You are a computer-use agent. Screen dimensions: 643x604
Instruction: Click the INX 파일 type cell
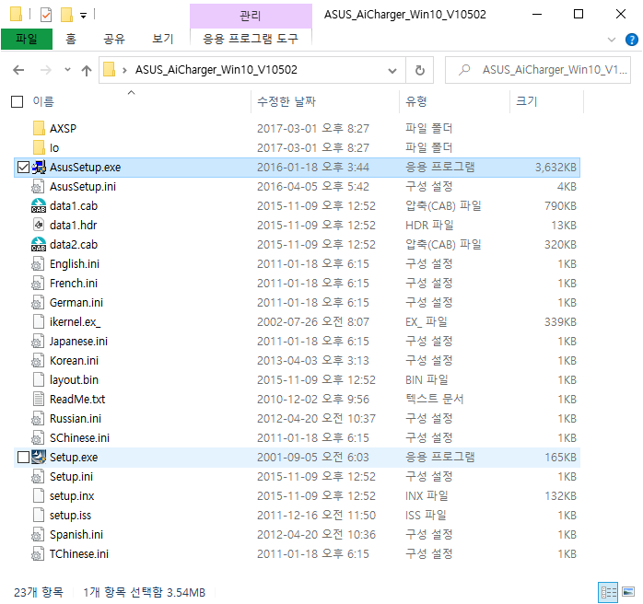coord(427,496)
